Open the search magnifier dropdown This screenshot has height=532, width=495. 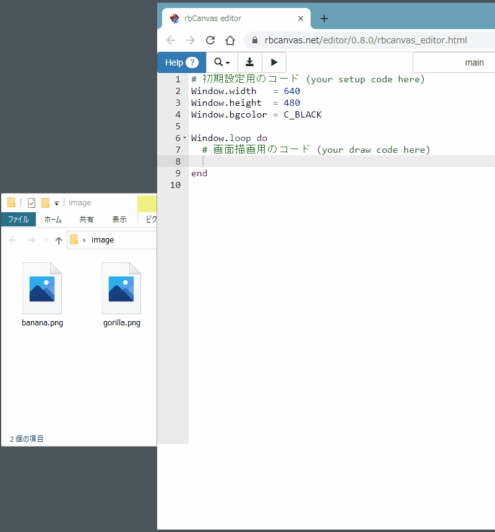coord(222,62)
